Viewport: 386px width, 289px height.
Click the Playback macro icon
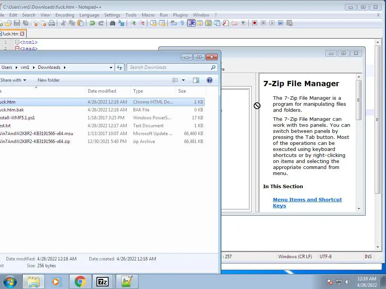[x=272, y=23]
